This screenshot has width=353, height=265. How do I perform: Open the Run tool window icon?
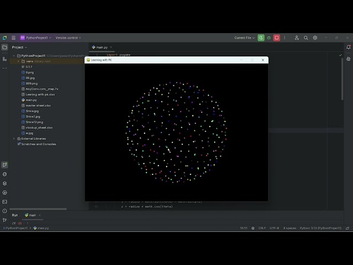coord(4,165)
